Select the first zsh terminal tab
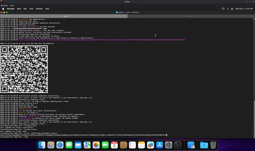255x151 pixels. [x=64, y=16]
